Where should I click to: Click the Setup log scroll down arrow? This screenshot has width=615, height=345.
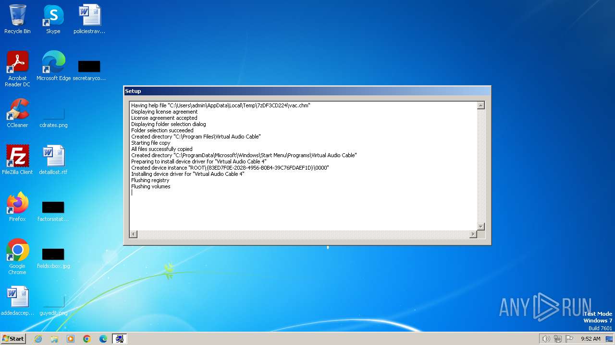click(x=480, y=226)
